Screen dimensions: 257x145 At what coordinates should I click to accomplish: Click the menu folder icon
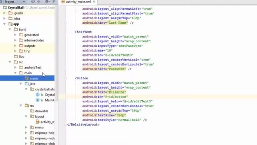[32, 127]
